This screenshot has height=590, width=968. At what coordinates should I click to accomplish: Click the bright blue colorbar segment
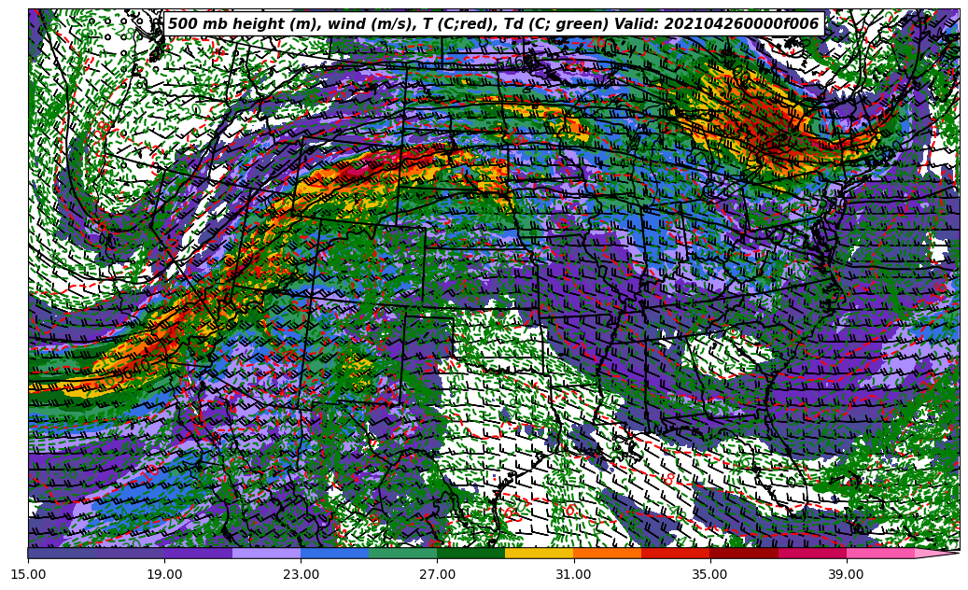pyautogui.click(x=334, y=554)
